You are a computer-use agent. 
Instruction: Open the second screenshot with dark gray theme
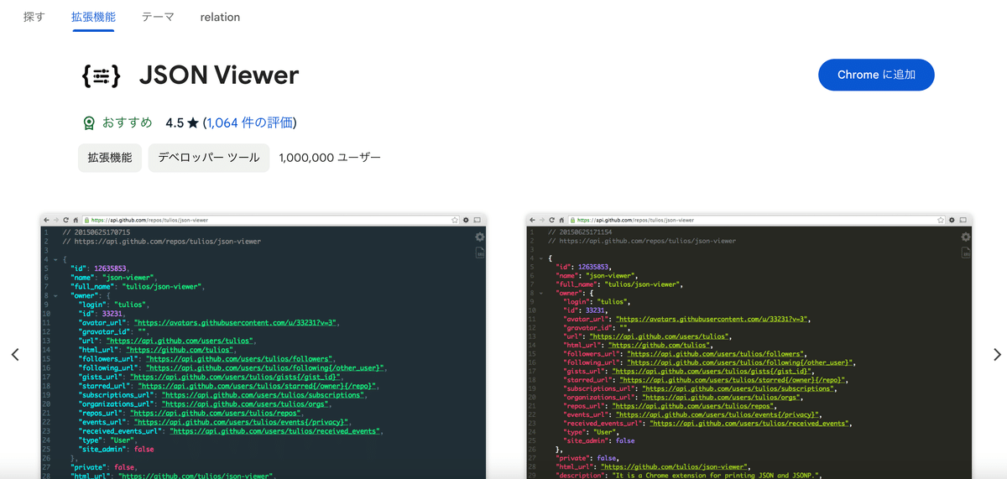(x=749, y=346)
